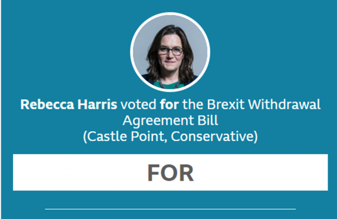337x219 pixels.
Task: Click the opening parenthesis before Castle Point
Action: pyautogui.click(x=85, y=137)
